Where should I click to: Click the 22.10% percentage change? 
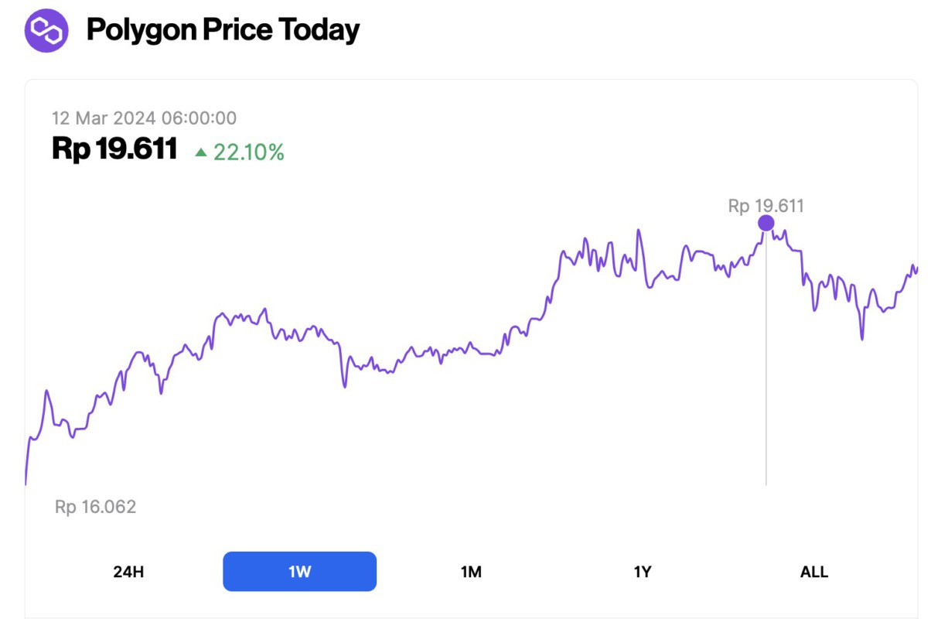click(x=248, y=152)
